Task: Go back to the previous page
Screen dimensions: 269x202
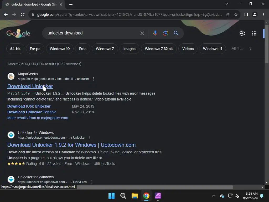Action: point(6,15)
